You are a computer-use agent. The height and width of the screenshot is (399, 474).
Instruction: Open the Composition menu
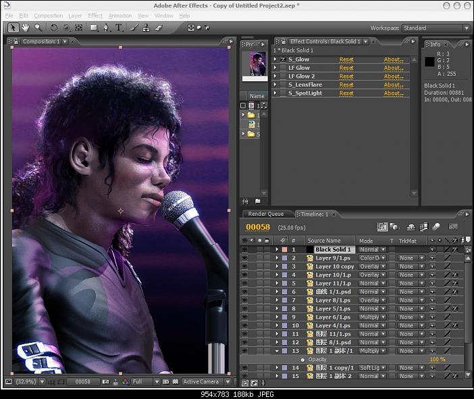(x=49, y=16)
